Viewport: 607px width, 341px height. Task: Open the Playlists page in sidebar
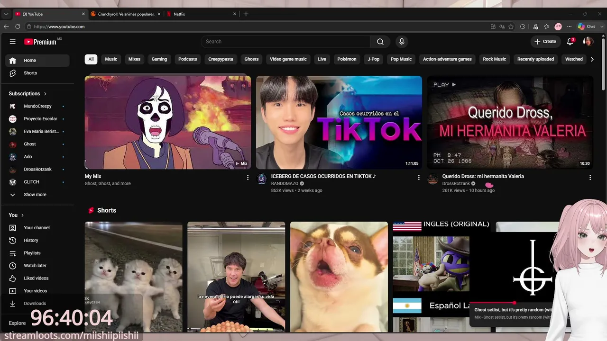[37, 253]
